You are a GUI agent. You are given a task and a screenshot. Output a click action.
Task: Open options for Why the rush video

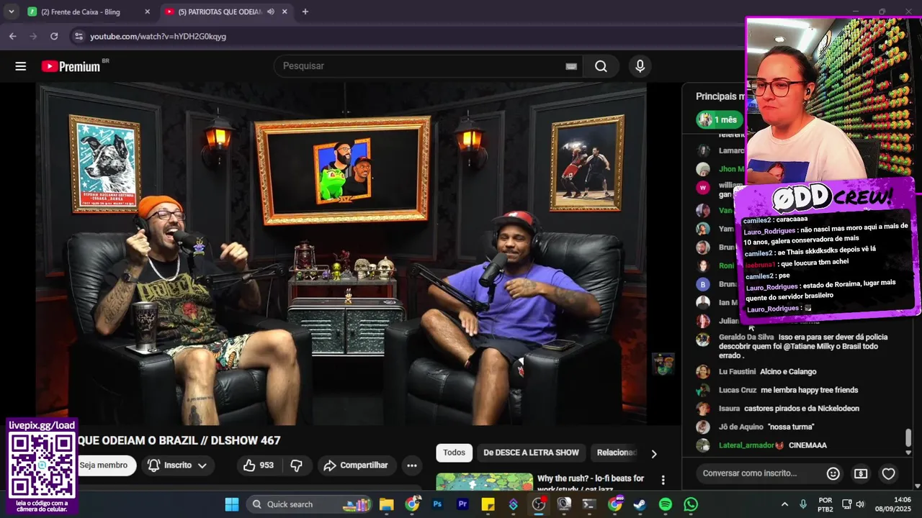(x=663, y=480)
